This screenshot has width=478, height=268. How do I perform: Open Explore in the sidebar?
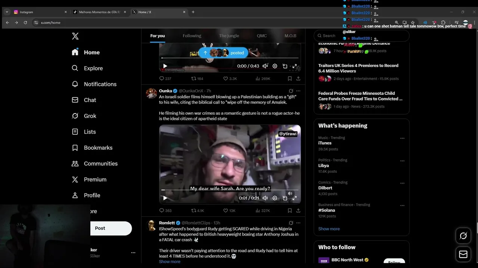(87, 68)
